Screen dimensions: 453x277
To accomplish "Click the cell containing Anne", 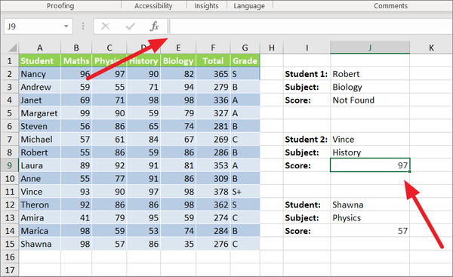I will (x=40, y=179).
